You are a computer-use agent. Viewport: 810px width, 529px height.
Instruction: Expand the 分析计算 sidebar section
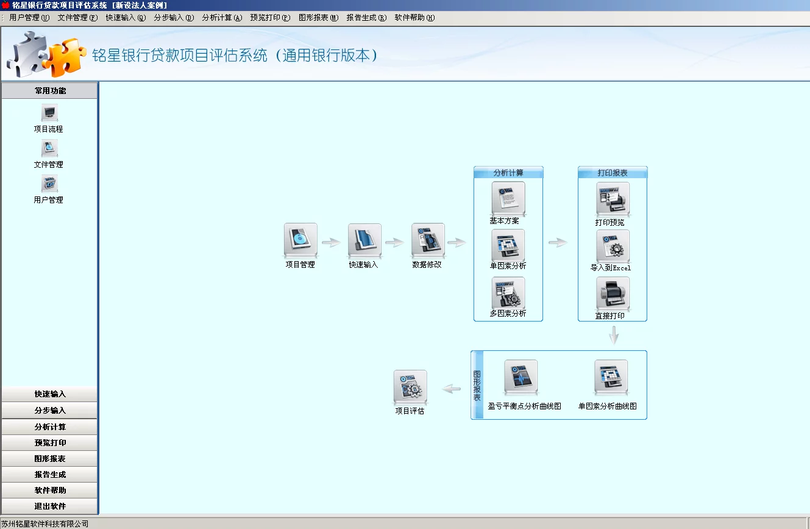point(49,426)
